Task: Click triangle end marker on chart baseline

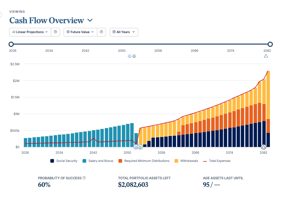Action: coord(264,147)
